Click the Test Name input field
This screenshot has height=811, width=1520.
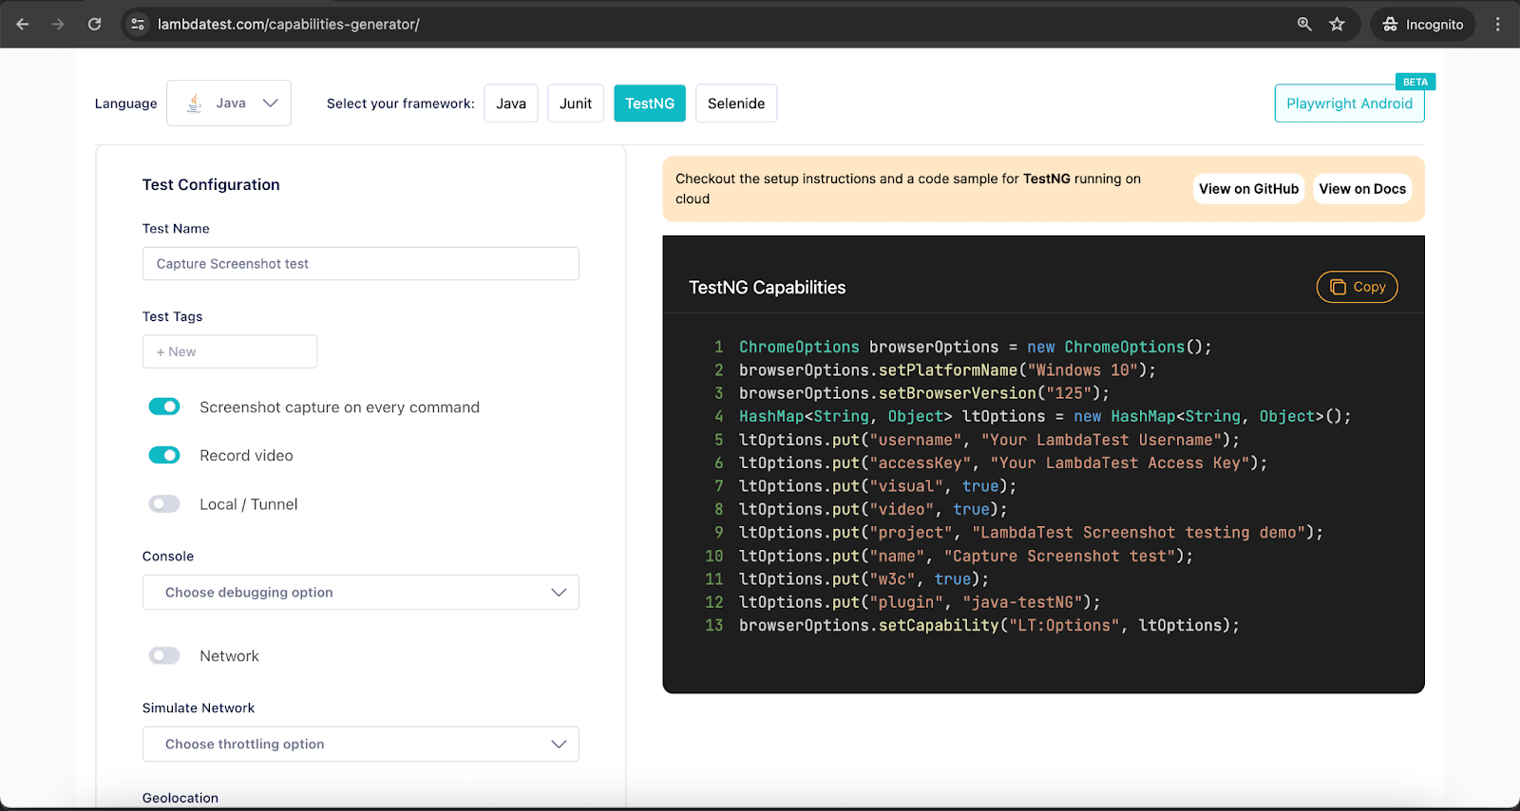[360, 263]
